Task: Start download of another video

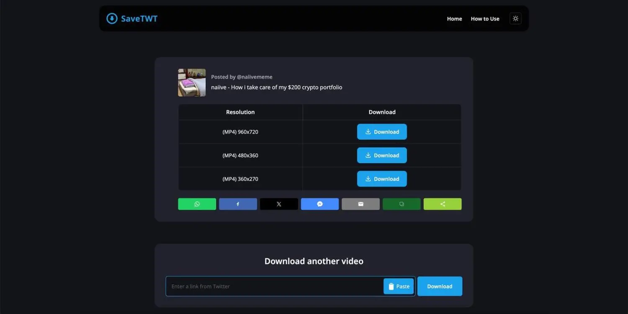Action: 440,286
